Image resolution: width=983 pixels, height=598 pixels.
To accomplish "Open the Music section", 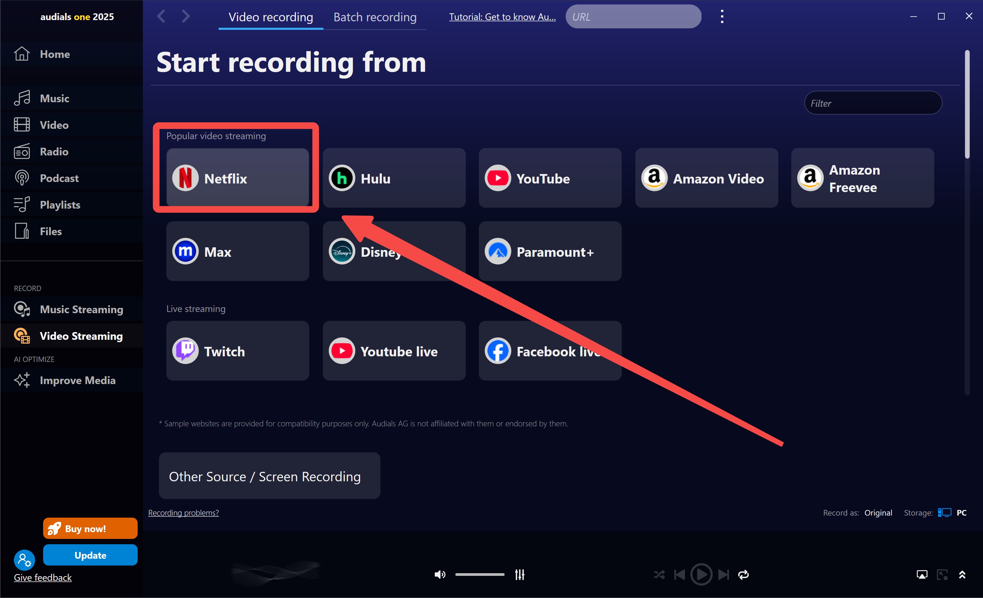I will pyautogui.click(x=72, y=98).
